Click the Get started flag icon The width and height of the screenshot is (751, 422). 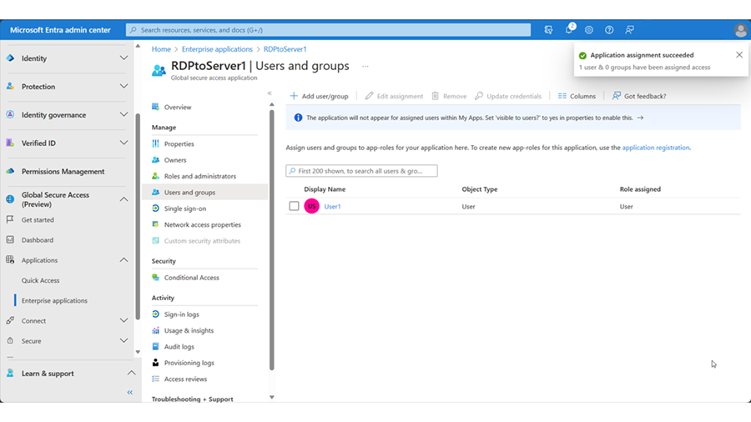(x=10, y=219)
